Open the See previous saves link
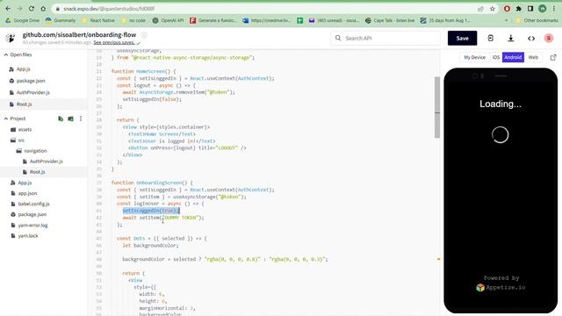Screen dimensions: 562x316 114,43
